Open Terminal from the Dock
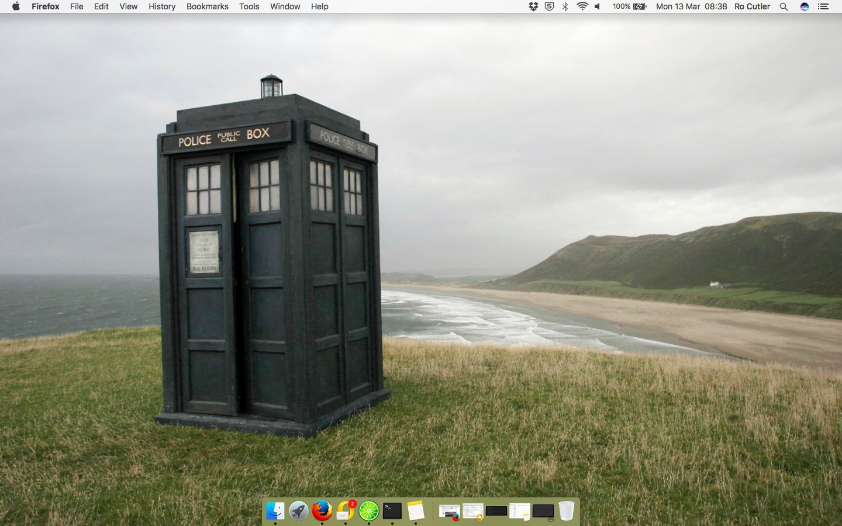This screenshot has height=526, width=842. click(x=392, y=511)
